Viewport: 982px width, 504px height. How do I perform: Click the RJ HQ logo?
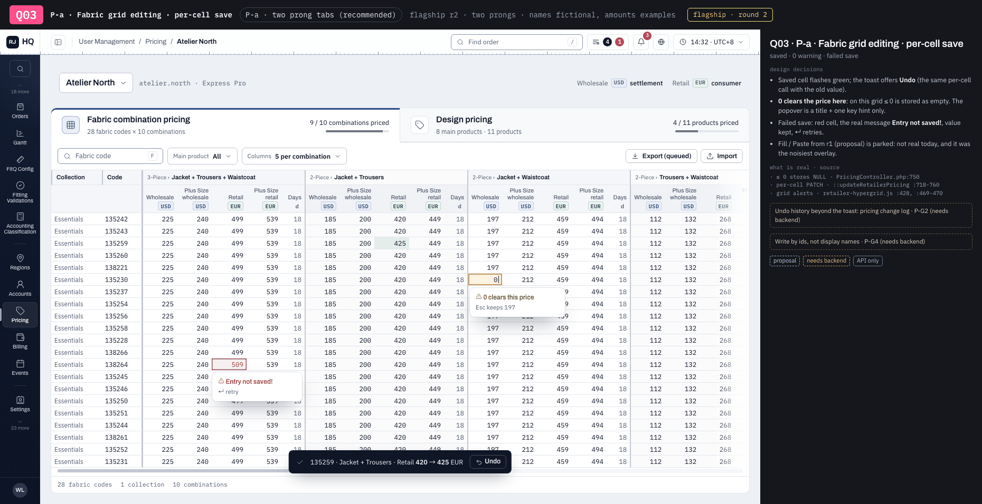tap(20, 42)
